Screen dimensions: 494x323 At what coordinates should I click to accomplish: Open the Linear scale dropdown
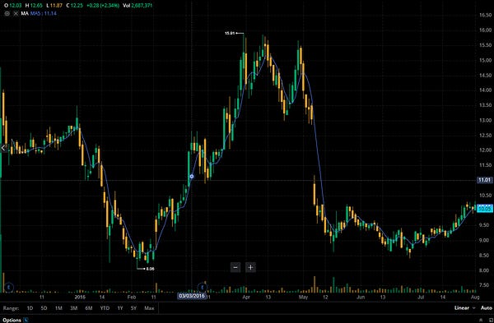pos(464,308)
